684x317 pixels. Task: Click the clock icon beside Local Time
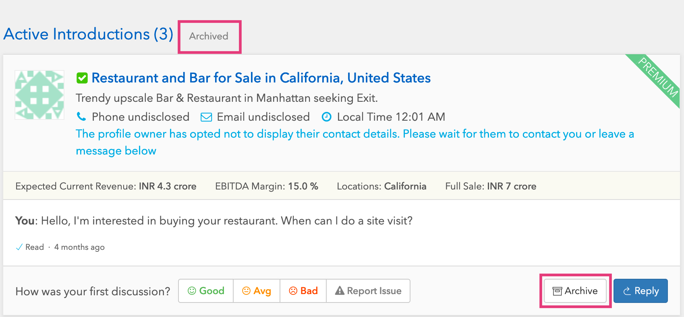pos(326,117)
